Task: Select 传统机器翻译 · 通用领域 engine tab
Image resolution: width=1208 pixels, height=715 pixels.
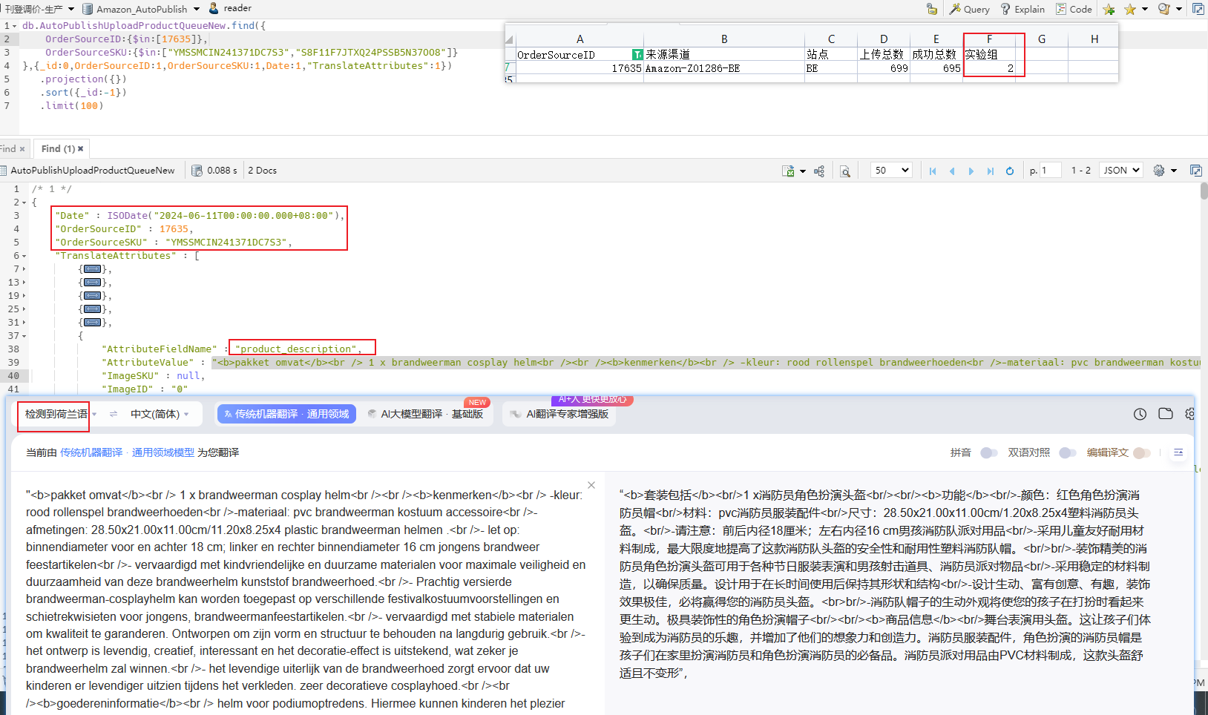Action: pyautogui.click(x=286, y=414)
